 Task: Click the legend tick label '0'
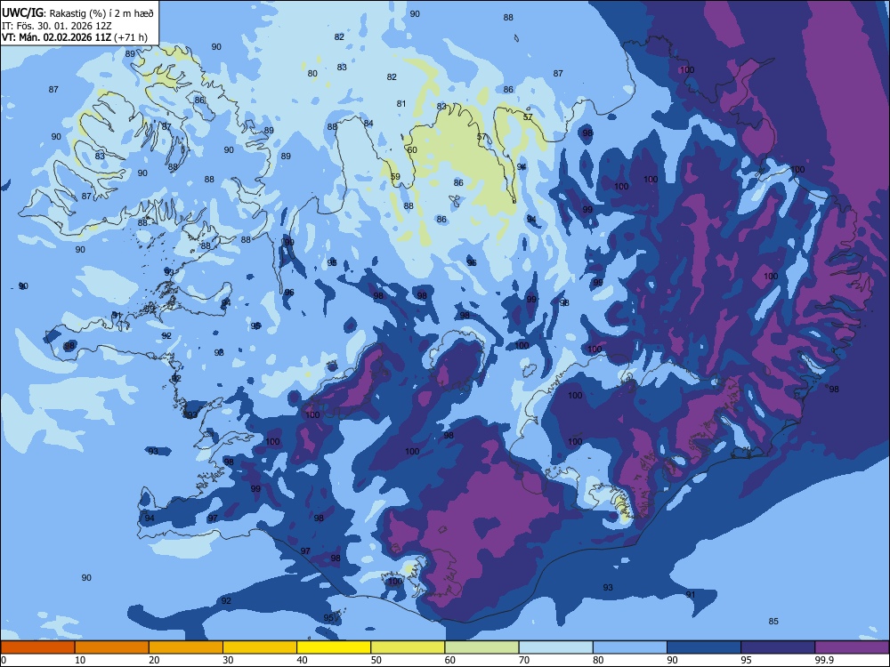point(4,660)
